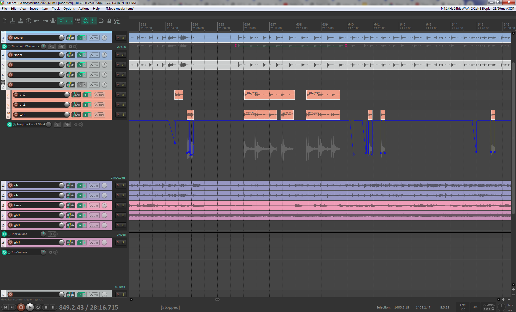
Task: Open Route on track 4 snare
Action: 71,55
